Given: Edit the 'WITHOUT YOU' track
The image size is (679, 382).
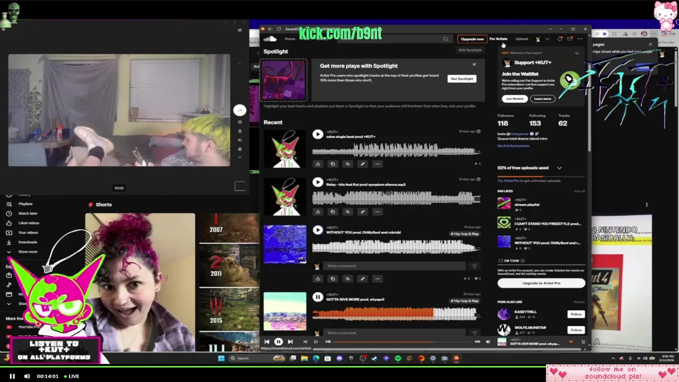Looking at the screenshot, I should [x=362, y=279].
